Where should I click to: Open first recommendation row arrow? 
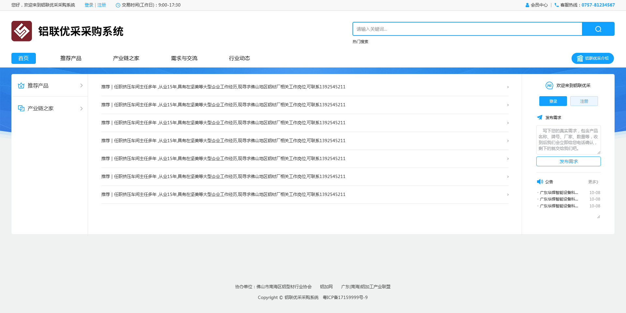[508, 87]
